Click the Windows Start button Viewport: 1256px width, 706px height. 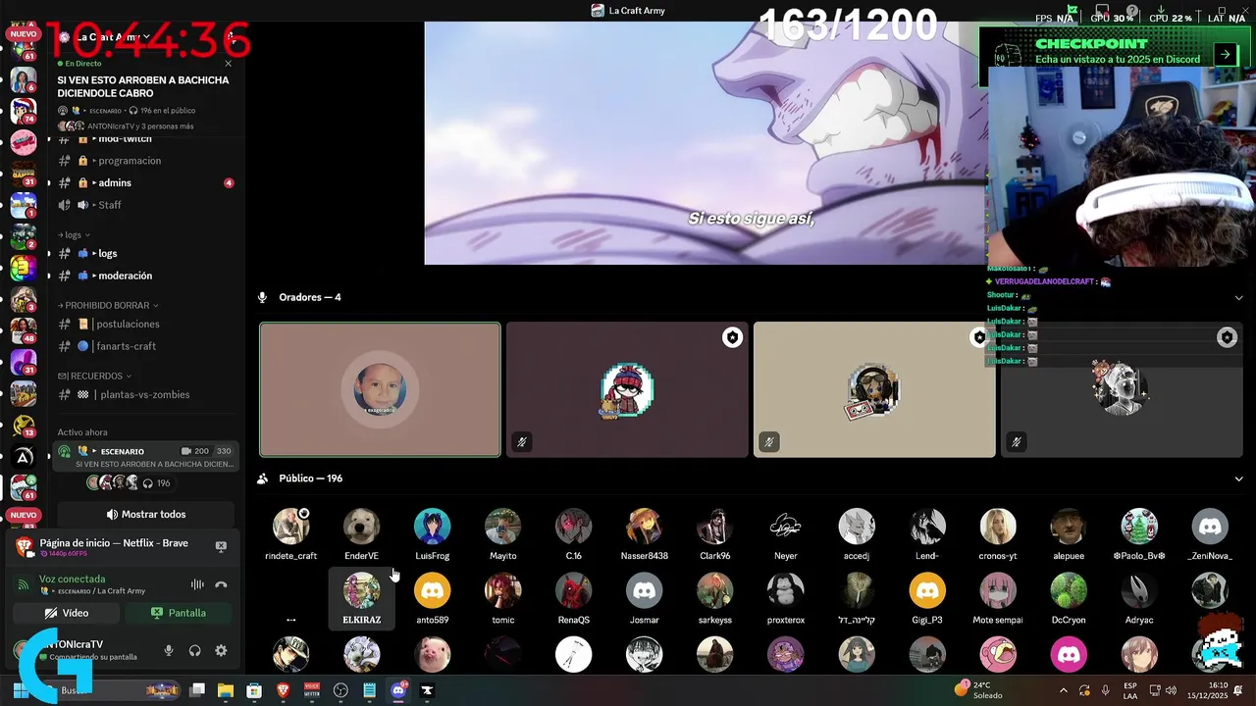pos(21,690)
